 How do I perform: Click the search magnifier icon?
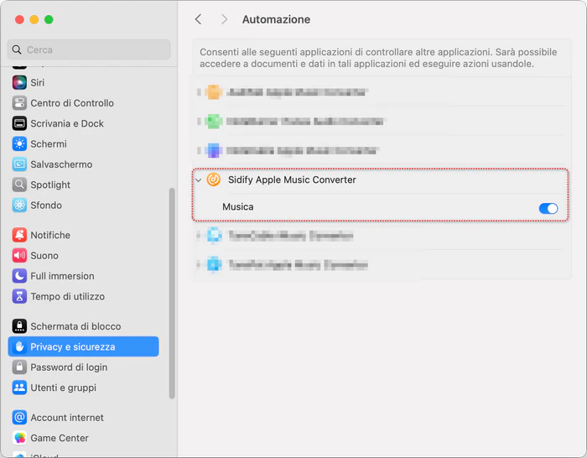[17, 49]
